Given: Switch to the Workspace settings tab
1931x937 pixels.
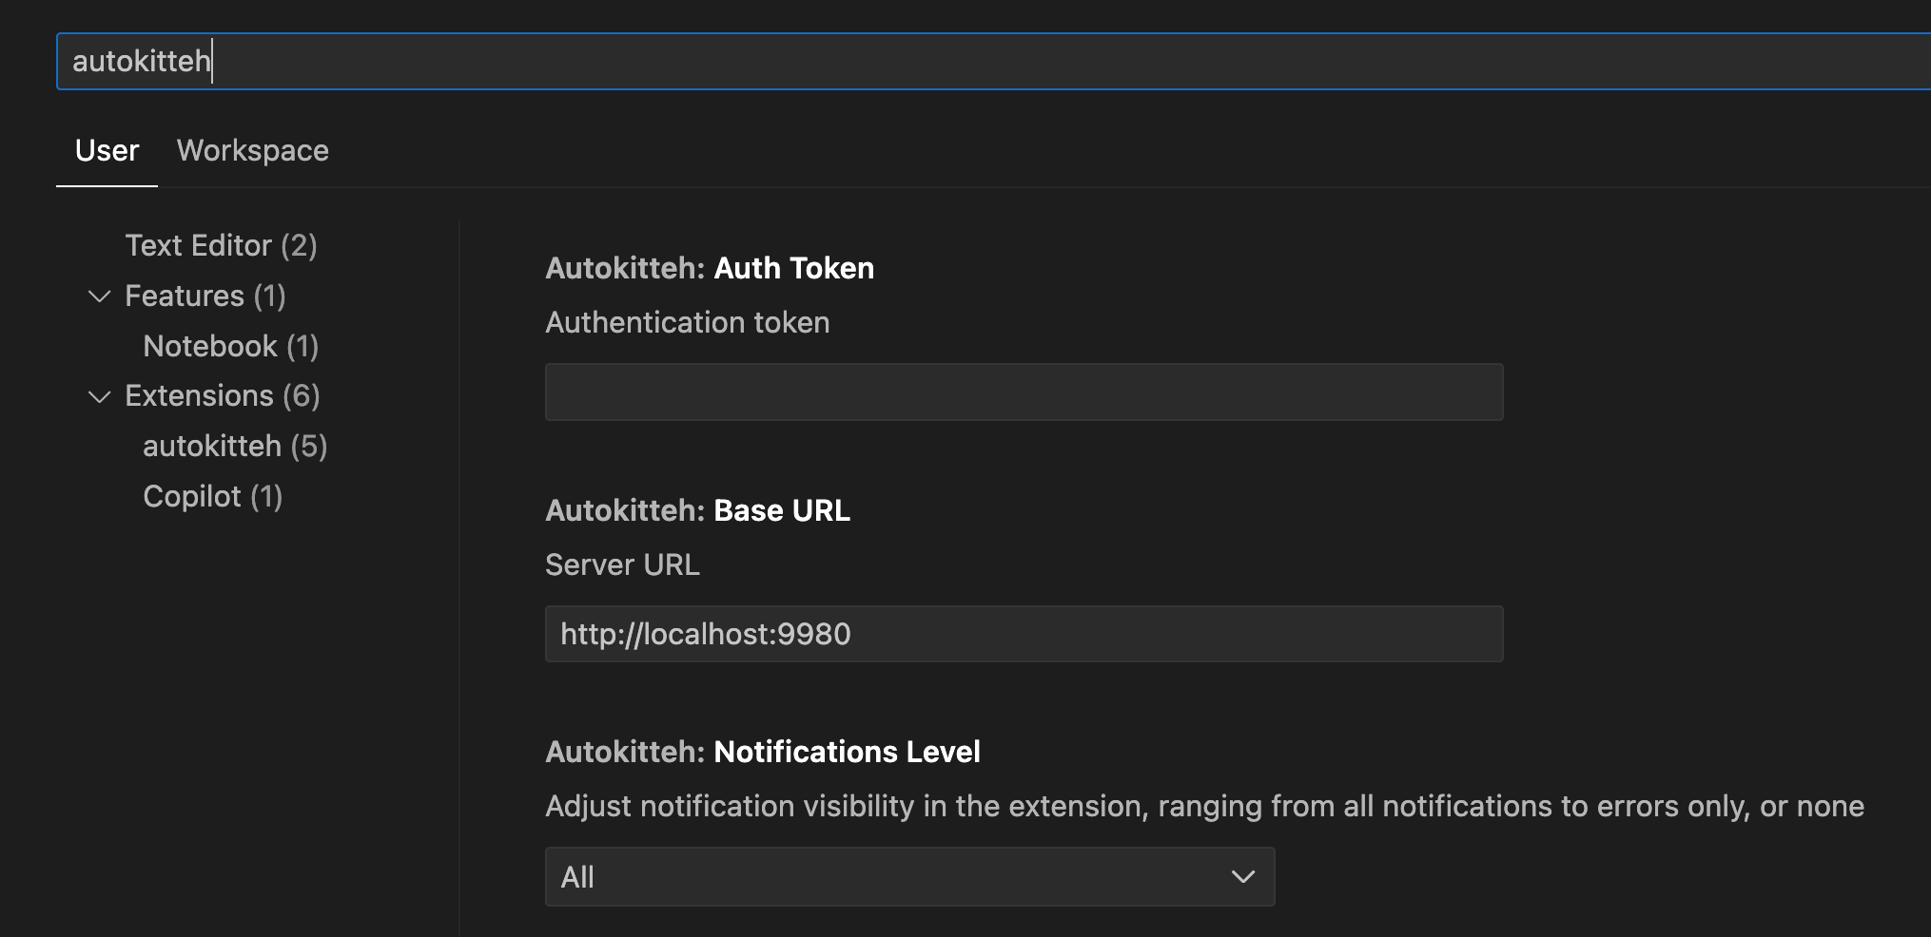Looking at the screenshot, I should point(253,151).
